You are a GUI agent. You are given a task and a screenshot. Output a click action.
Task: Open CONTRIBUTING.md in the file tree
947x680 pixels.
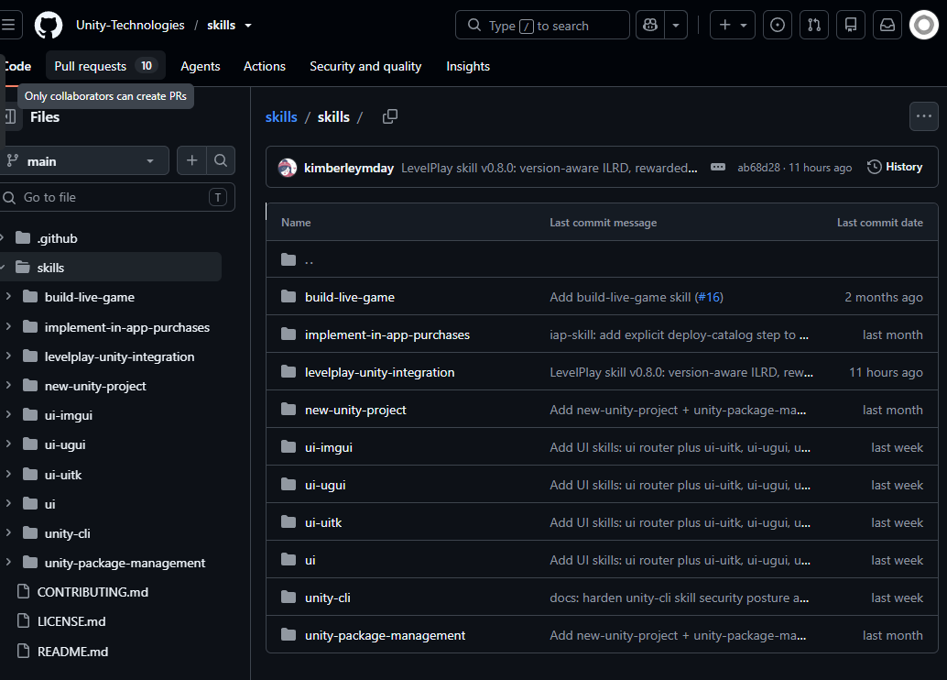93,592
